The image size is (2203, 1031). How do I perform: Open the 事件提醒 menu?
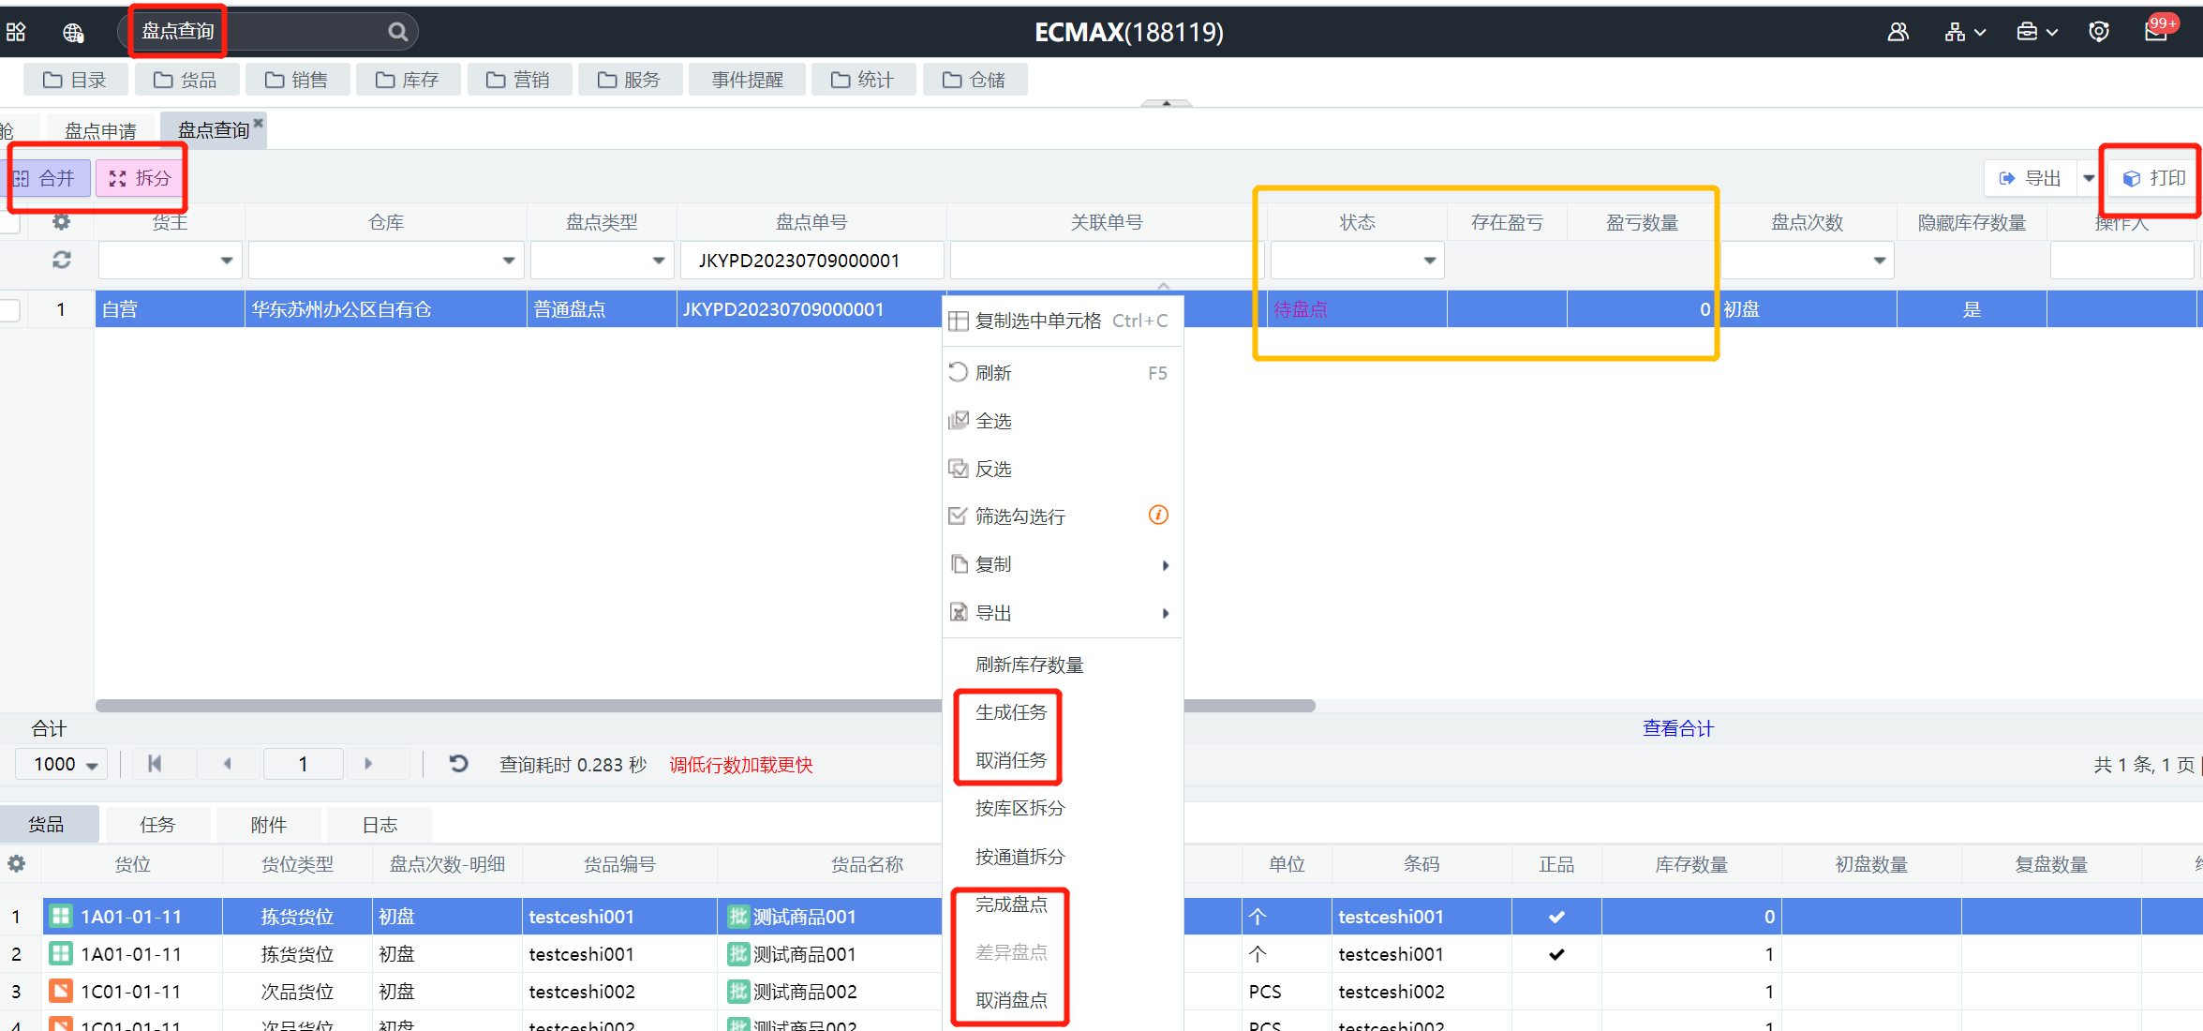pyautogui.click(x=747, y=80)
